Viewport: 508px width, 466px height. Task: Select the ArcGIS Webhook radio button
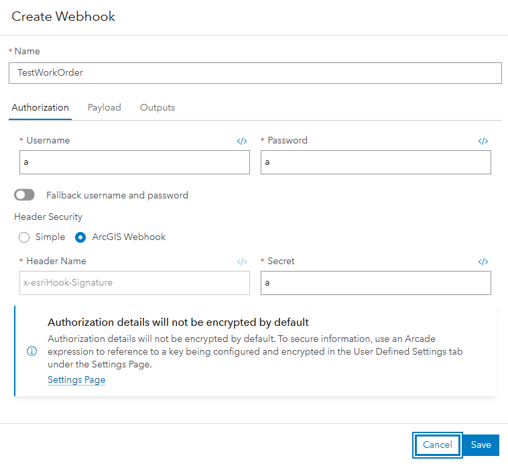[80, 237]
